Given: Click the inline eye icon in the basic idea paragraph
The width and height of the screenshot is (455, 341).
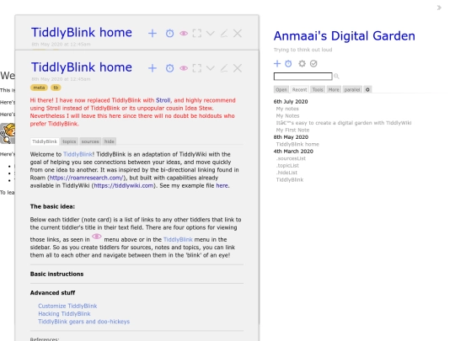Looking at the screenshot, I should 97,237.
